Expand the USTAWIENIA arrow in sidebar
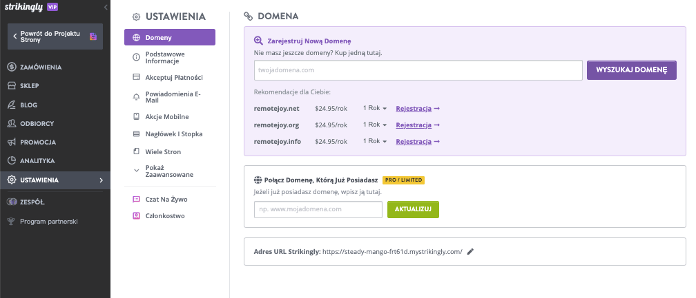Screen dimensions: 696x298 pos(101,180)
